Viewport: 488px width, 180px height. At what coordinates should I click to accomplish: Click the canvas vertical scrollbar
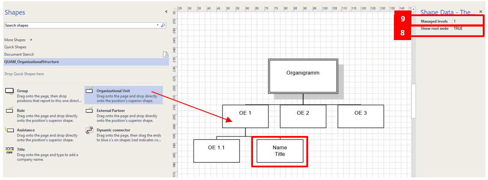coord(413,100)
